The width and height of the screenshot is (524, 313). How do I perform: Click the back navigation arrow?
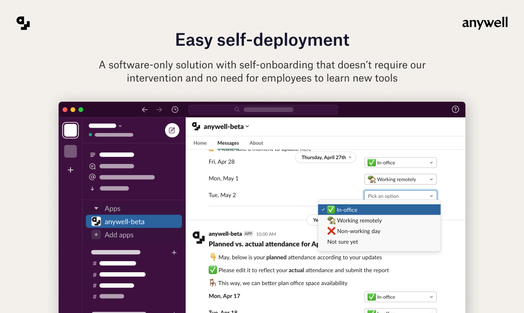(145, 110)
